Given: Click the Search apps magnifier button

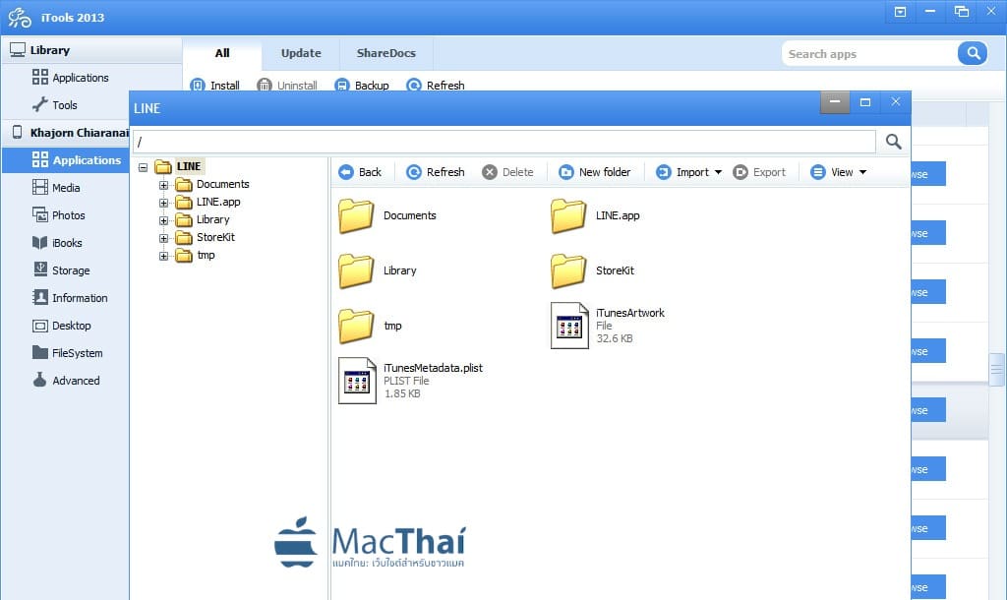Looking at the screenshot, I should [973, 53].
